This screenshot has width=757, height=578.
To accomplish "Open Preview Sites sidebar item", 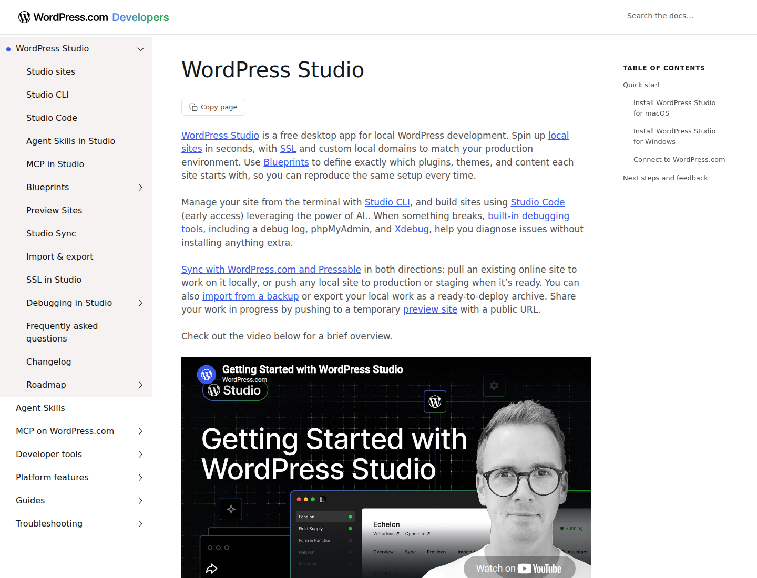I will (54, 210).
